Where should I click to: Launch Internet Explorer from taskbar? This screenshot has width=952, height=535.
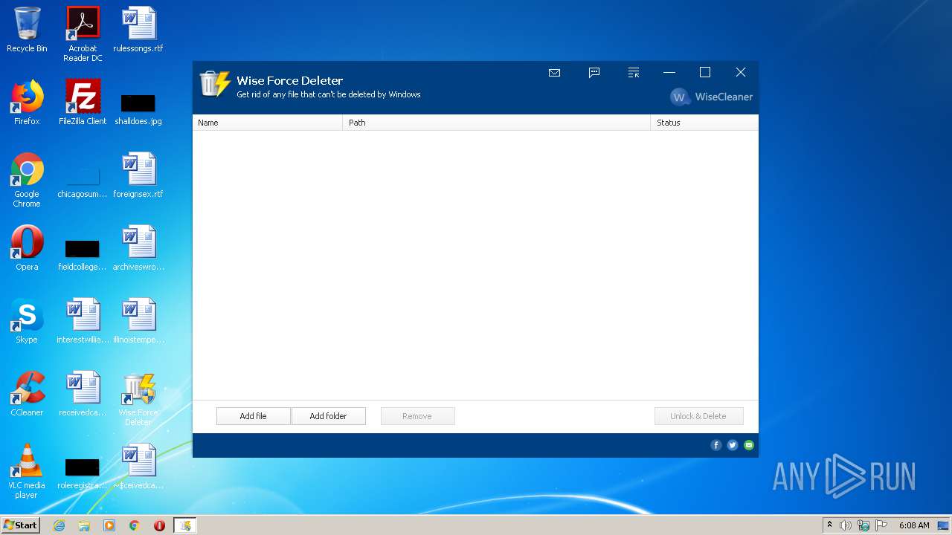(x=59, y=525)
